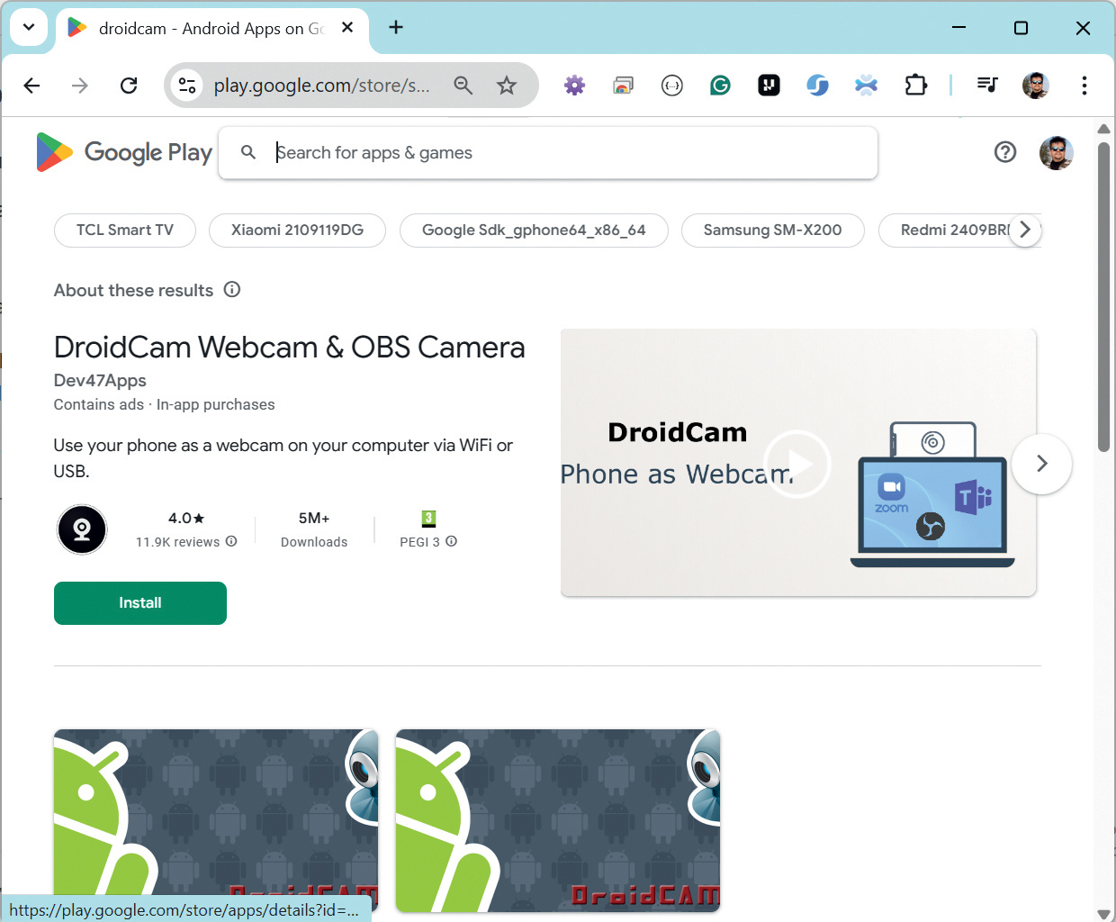This screenshot has width=1116, height=922.
Task: Click Contains ads · In-app purchases text
Action: coord(164,405)
